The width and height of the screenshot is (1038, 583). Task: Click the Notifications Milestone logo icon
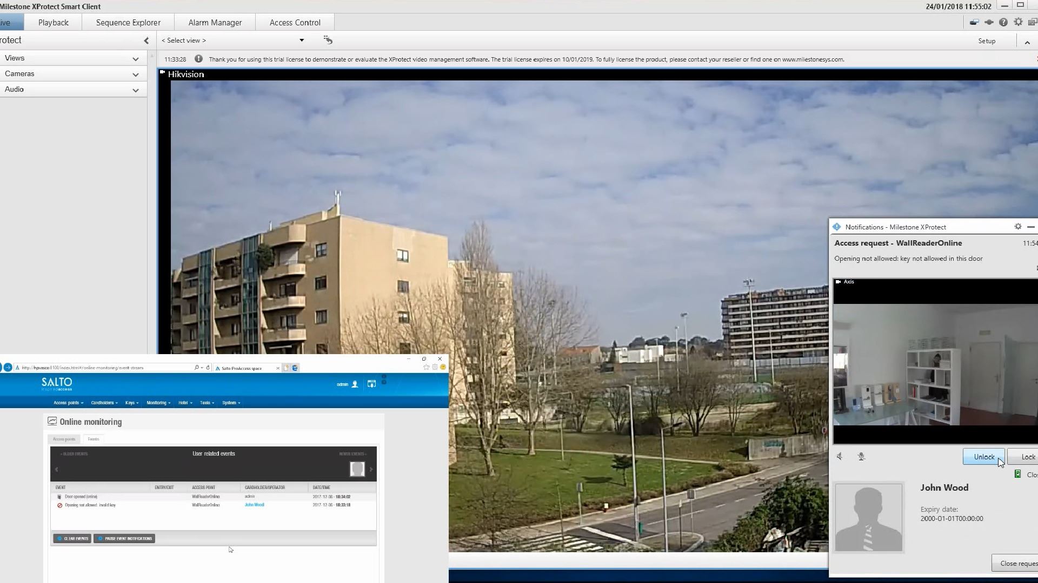[x=837, y=227]
